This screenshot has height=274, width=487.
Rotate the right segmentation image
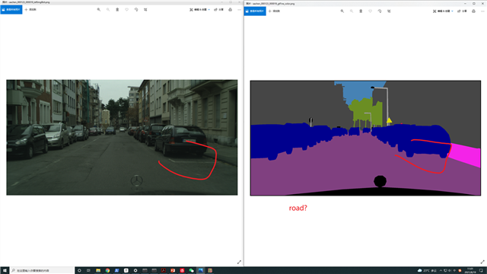coord(380,11)
